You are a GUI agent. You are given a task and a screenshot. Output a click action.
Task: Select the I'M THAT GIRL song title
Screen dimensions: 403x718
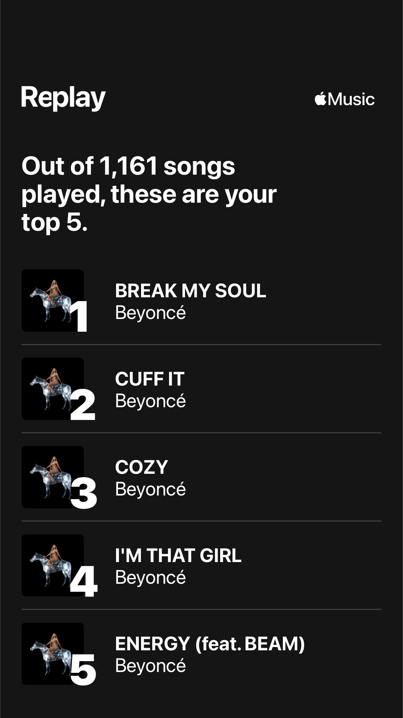pos(178,555)
